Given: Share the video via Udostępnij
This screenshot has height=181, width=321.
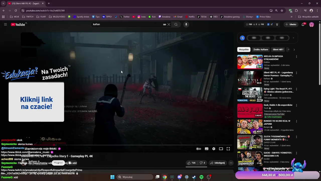Looking at the screenshot, I should click(x=217, y=163).
